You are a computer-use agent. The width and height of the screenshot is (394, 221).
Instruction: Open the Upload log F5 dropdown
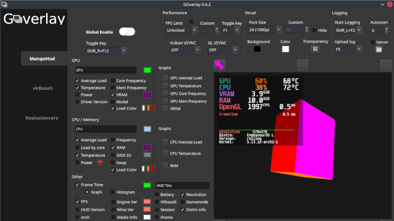coord(348,50)
